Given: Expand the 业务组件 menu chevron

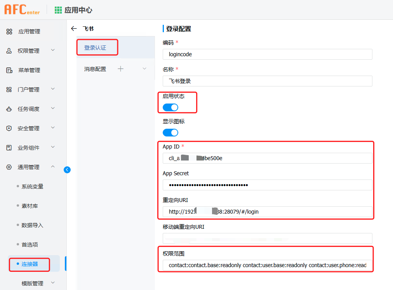Looking at the screenshot, I should 53,147.
